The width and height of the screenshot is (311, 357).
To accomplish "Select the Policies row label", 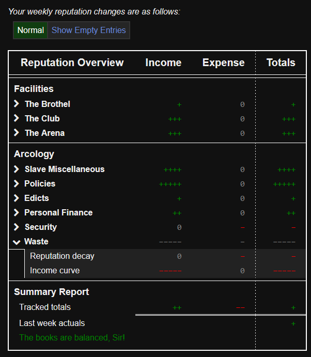I will coord(40,184).
